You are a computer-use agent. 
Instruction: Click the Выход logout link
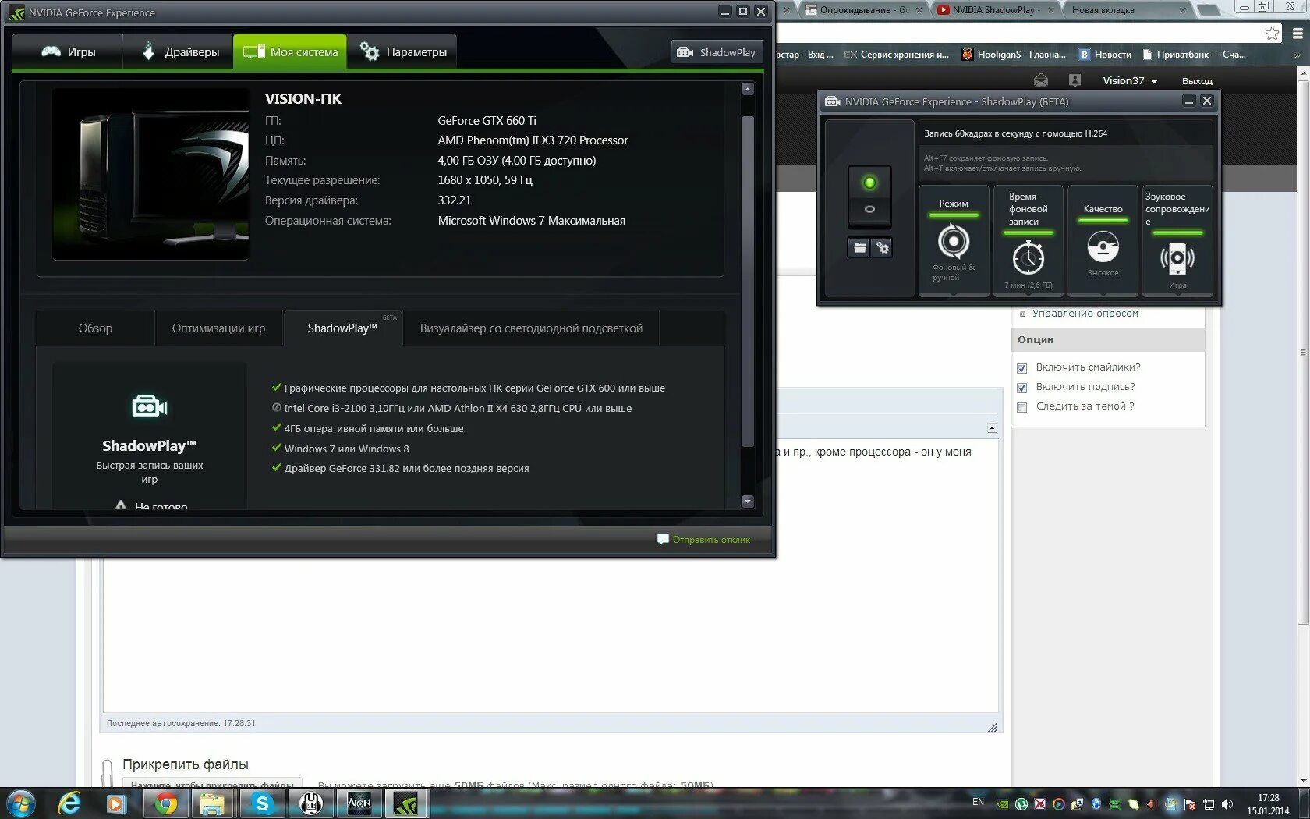coord(1197,81)
